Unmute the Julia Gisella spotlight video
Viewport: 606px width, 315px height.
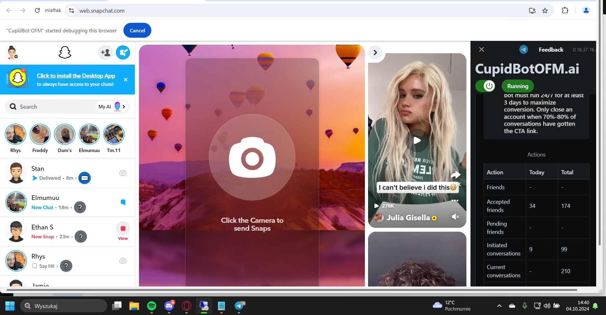coord(455,217)
